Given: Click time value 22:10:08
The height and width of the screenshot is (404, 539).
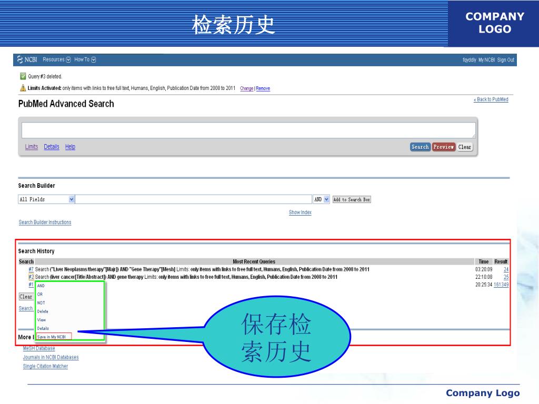Looking at the screenshot, I should coord(484,277).
